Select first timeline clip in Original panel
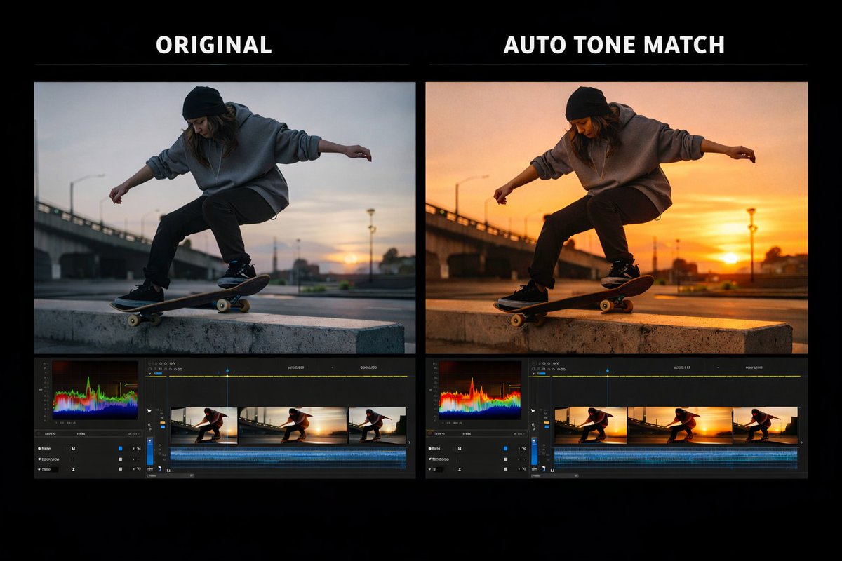Image resolution: width=842 pixels, height=561 pixels. [204, 425]
